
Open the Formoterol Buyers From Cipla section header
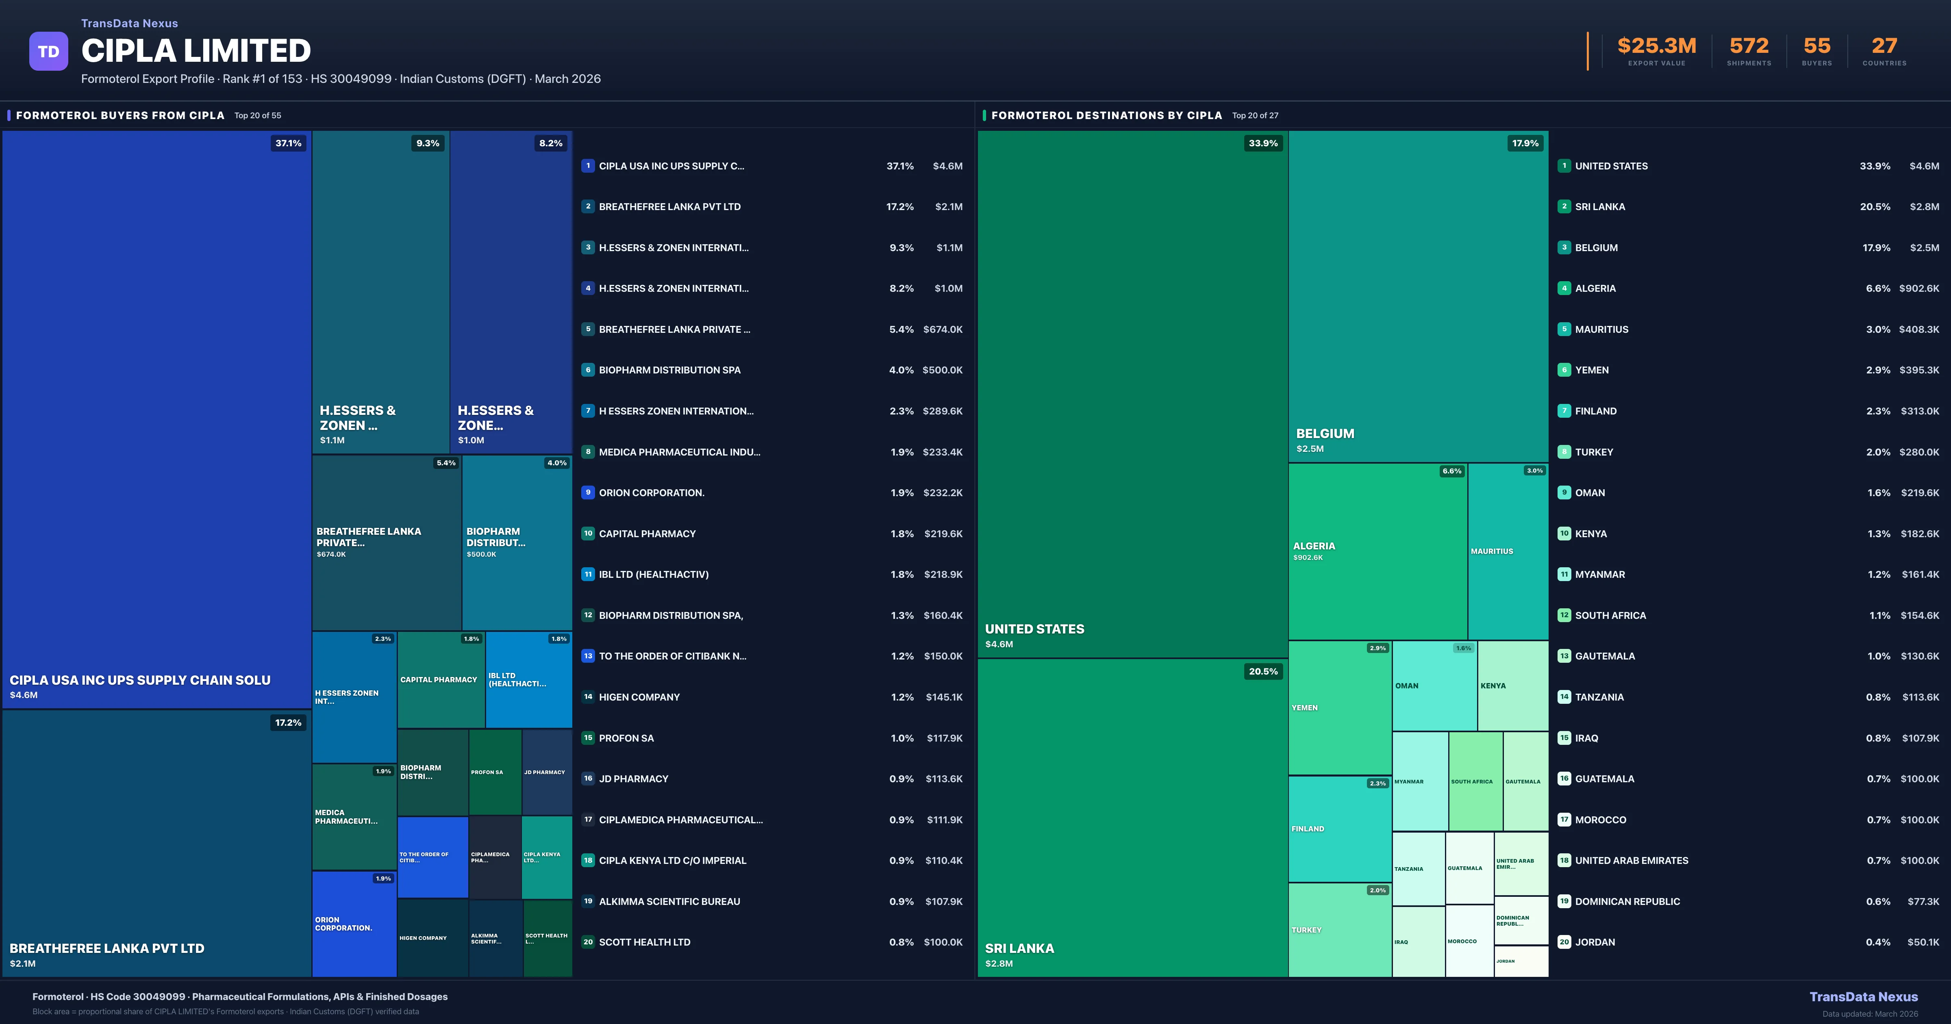[120, 115]
